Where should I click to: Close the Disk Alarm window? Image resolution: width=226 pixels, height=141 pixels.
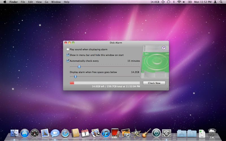(66, 43)
